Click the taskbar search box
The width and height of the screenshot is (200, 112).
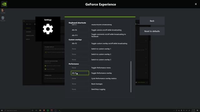[x=17, y=110]
